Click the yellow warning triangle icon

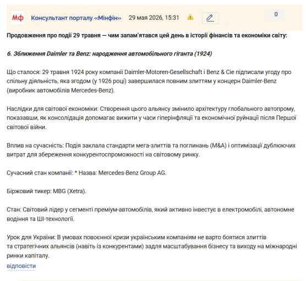[190, 18]
